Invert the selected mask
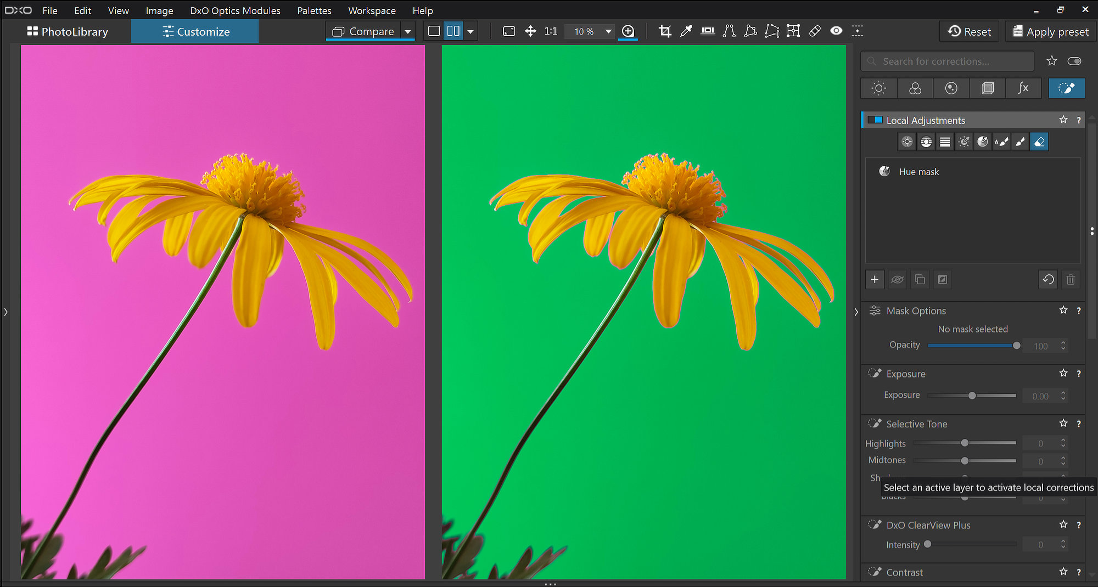 click(942, 280)
